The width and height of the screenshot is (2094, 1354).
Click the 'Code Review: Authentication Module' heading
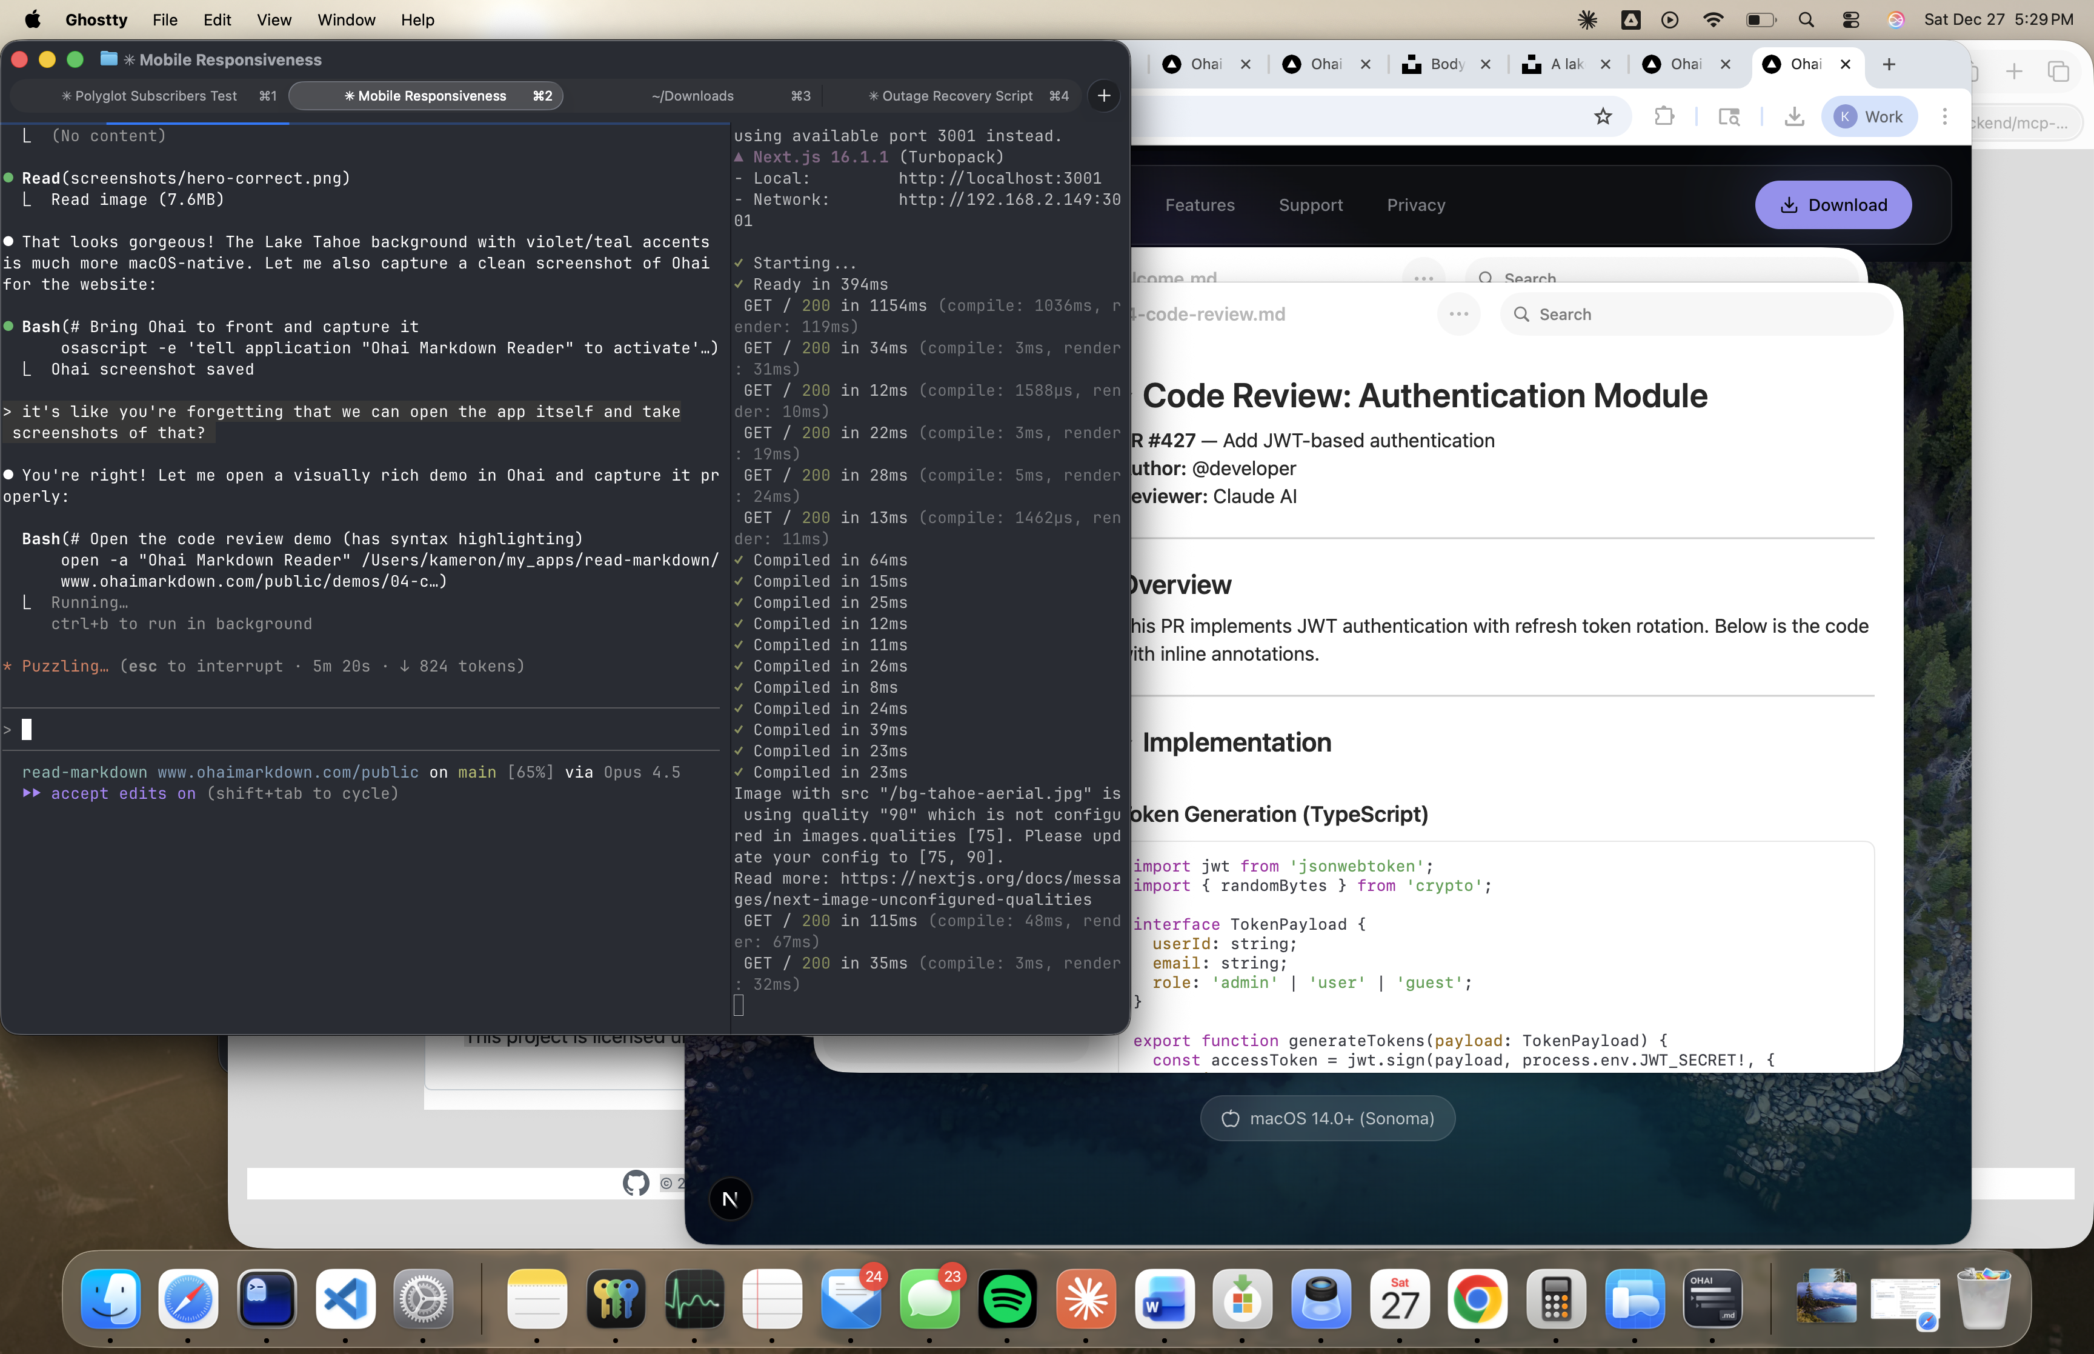pyautogui.click(x=1423, y=396)
